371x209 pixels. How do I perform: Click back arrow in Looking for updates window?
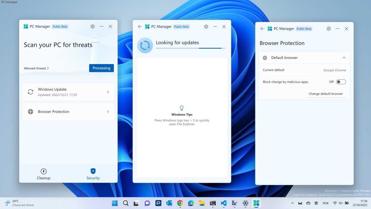pos(140,27)
